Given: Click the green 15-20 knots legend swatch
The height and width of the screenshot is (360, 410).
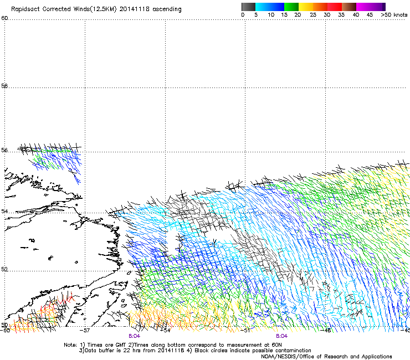Looking at the screenshot, I should [291, 7].
